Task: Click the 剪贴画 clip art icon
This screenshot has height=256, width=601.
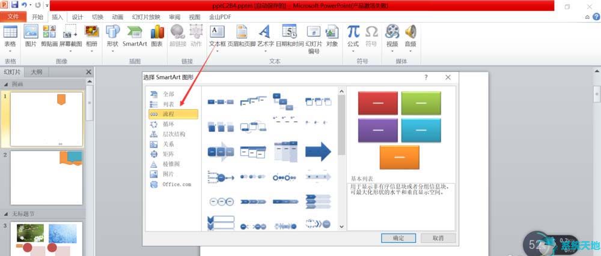Action: (x=49, y=35)
